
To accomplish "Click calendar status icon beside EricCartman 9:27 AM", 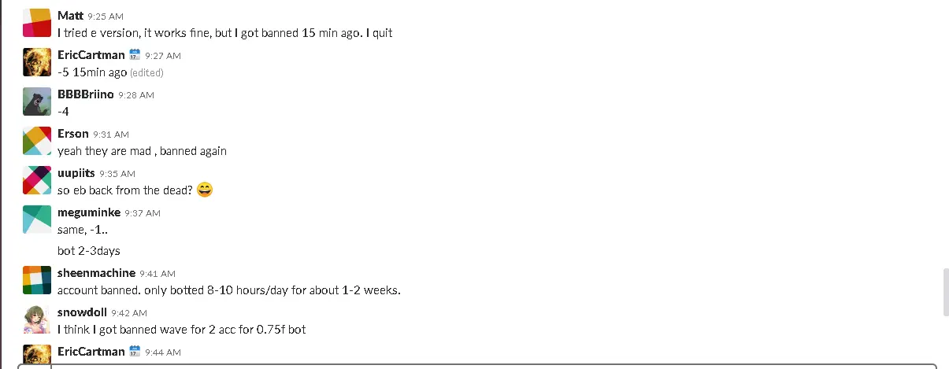I will 135,54.
